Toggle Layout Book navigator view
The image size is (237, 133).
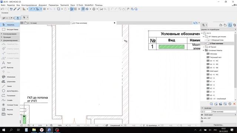click(x=230, y=25)
